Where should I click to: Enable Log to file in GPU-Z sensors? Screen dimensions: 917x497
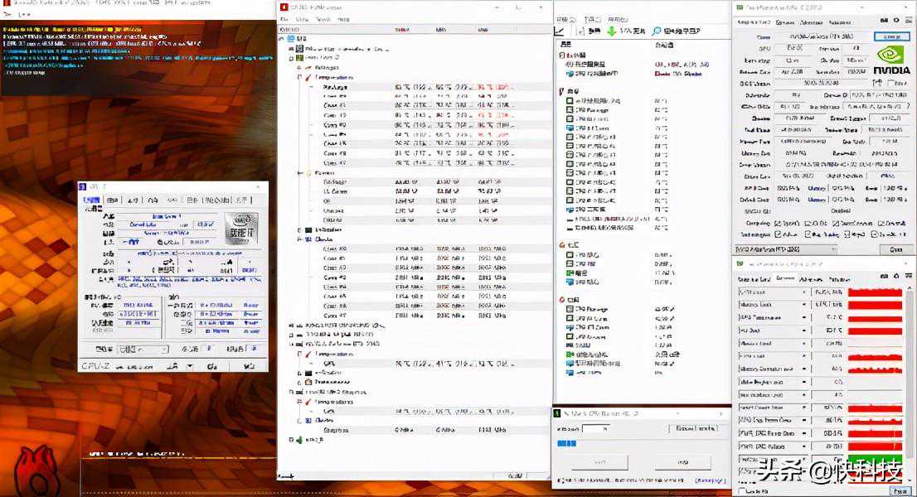(740, 491)
